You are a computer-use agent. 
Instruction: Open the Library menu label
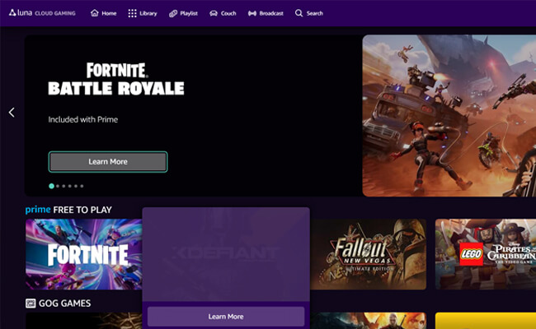148,13
